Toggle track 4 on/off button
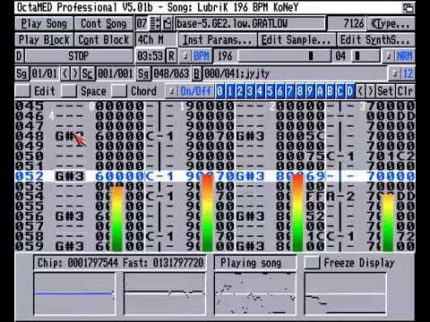This screenshot has width=430, height=322. click(260, 91)
